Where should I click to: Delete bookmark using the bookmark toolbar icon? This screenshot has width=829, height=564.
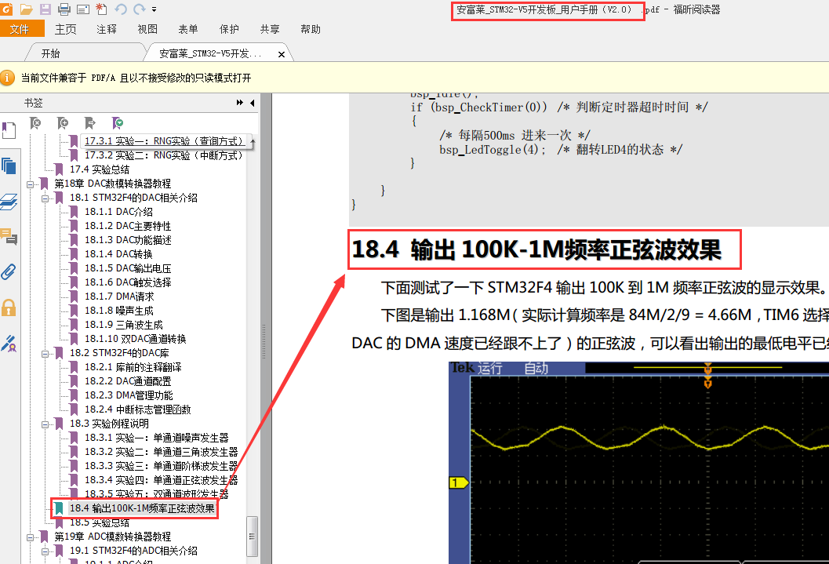[35, 123]
